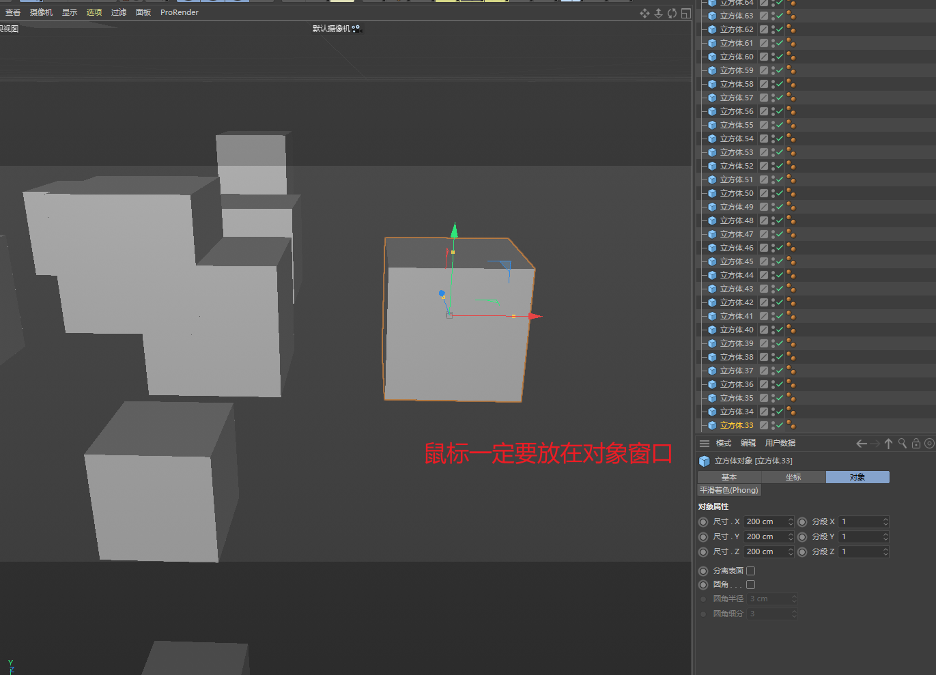The image size is (936, 675).
Task: Click the 尺寸 . X stepper arrows
Action: 791,521
